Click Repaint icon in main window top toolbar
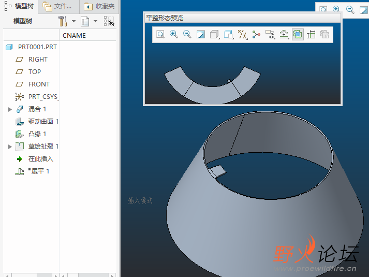Viewport: 369px width, 277px height. click(364, 10)
